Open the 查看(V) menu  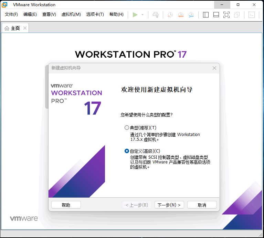[49, 14]
